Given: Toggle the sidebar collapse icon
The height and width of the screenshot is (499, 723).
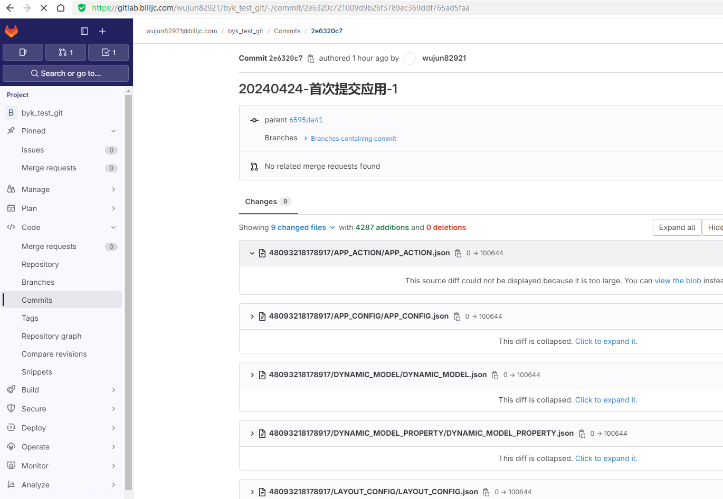Looking at the screenshot, I should tap(84, 31).
